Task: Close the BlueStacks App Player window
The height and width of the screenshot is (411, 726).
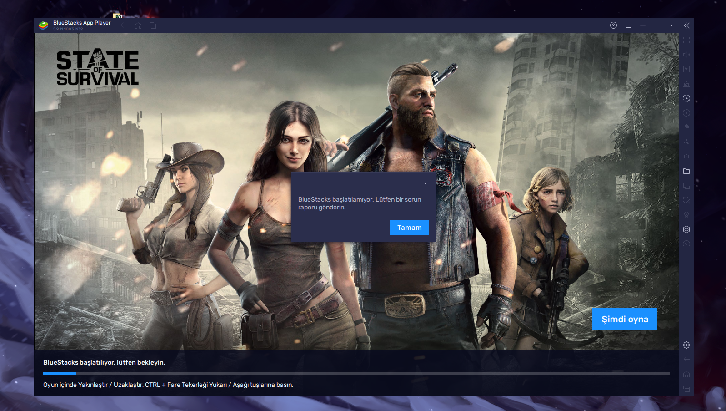Action: click(672, 25)
